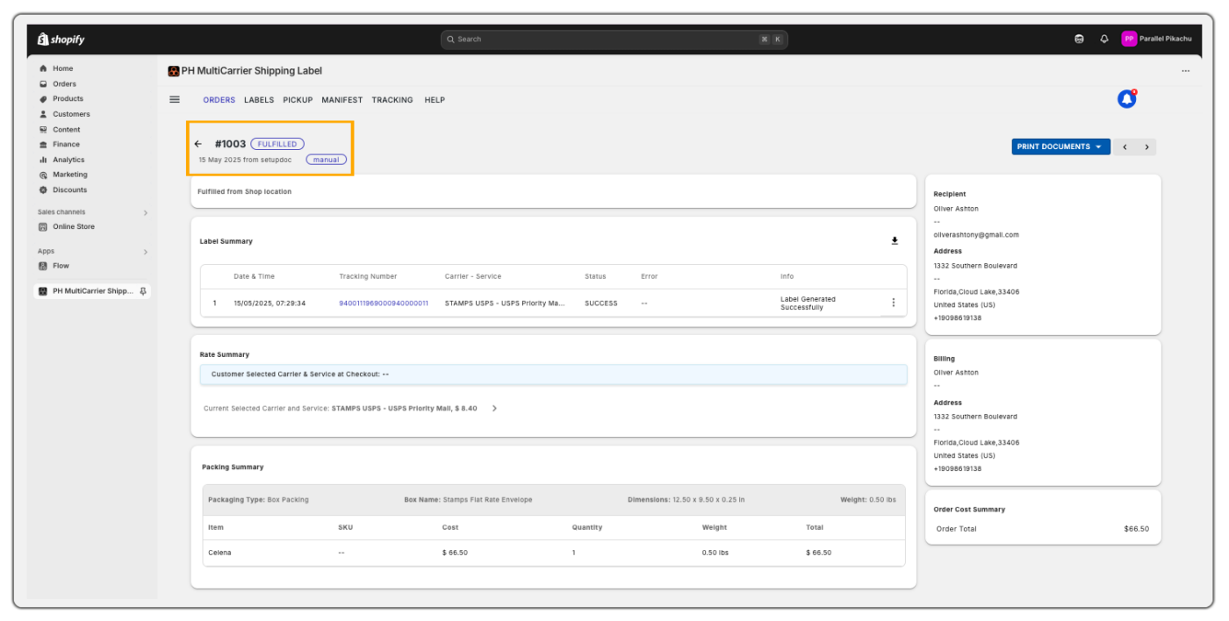Click the SUCCESS status cell

point(601,303)
